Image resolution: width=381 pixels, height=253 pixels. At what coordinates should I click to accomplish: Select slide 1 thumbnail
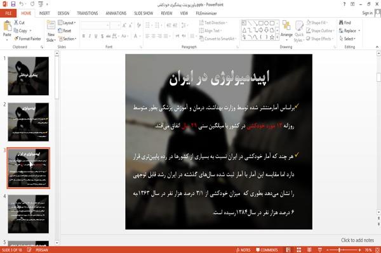pos(28,76)
